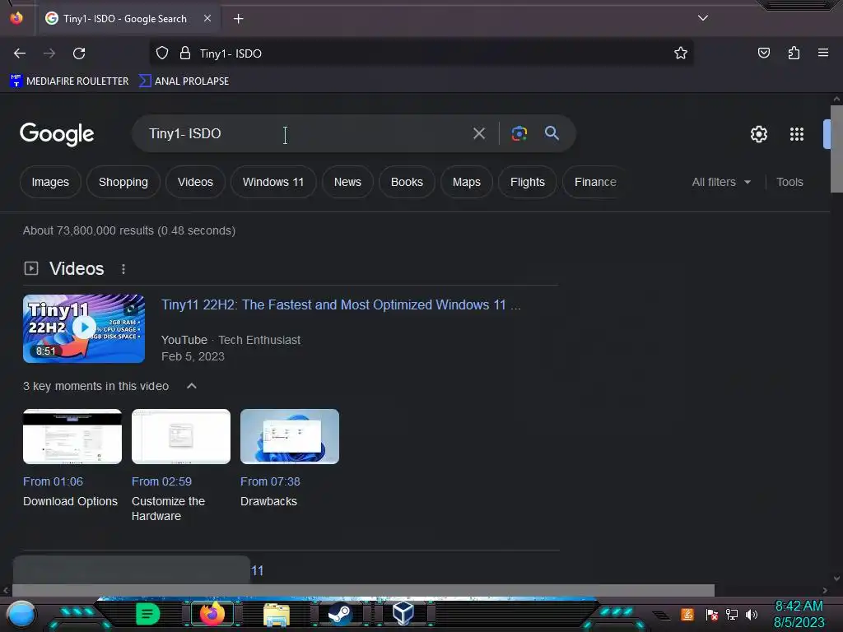The height and width of the screenshot is (632, 843).
Task: Show site security lock information
Action: pos(185,53)
